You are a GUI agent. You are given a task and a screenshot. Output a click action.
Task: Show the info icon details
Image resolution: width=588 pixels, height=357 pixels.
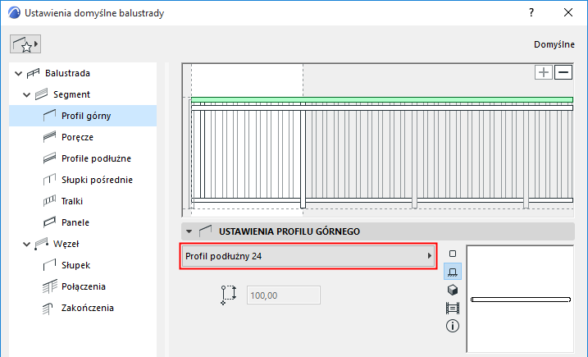[x=453, y=326]
